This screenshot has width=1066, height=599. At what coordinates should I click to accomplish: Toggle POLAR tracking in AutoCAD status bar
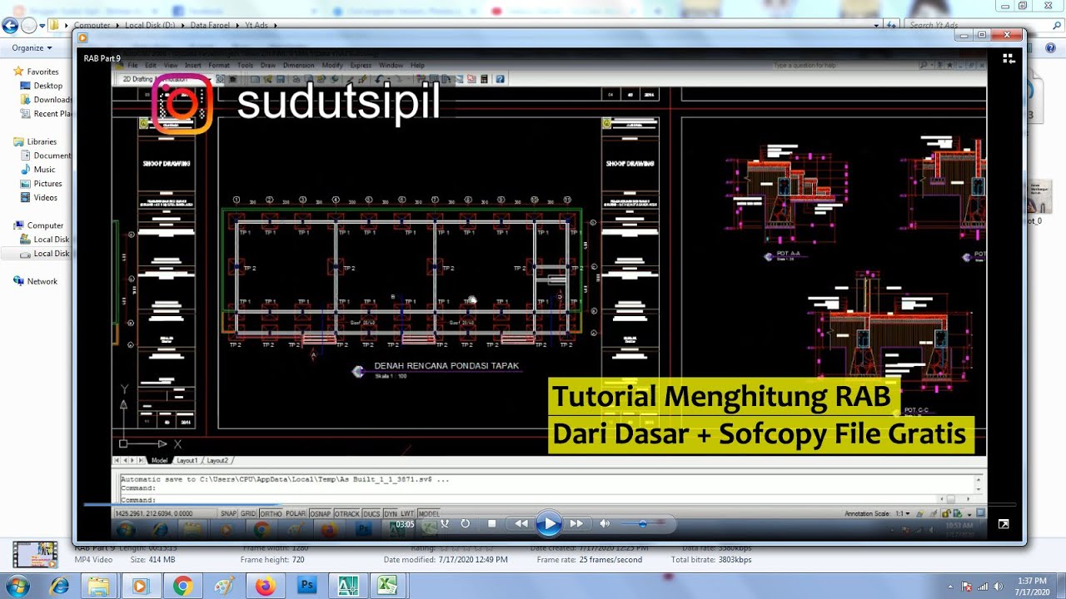296,514
